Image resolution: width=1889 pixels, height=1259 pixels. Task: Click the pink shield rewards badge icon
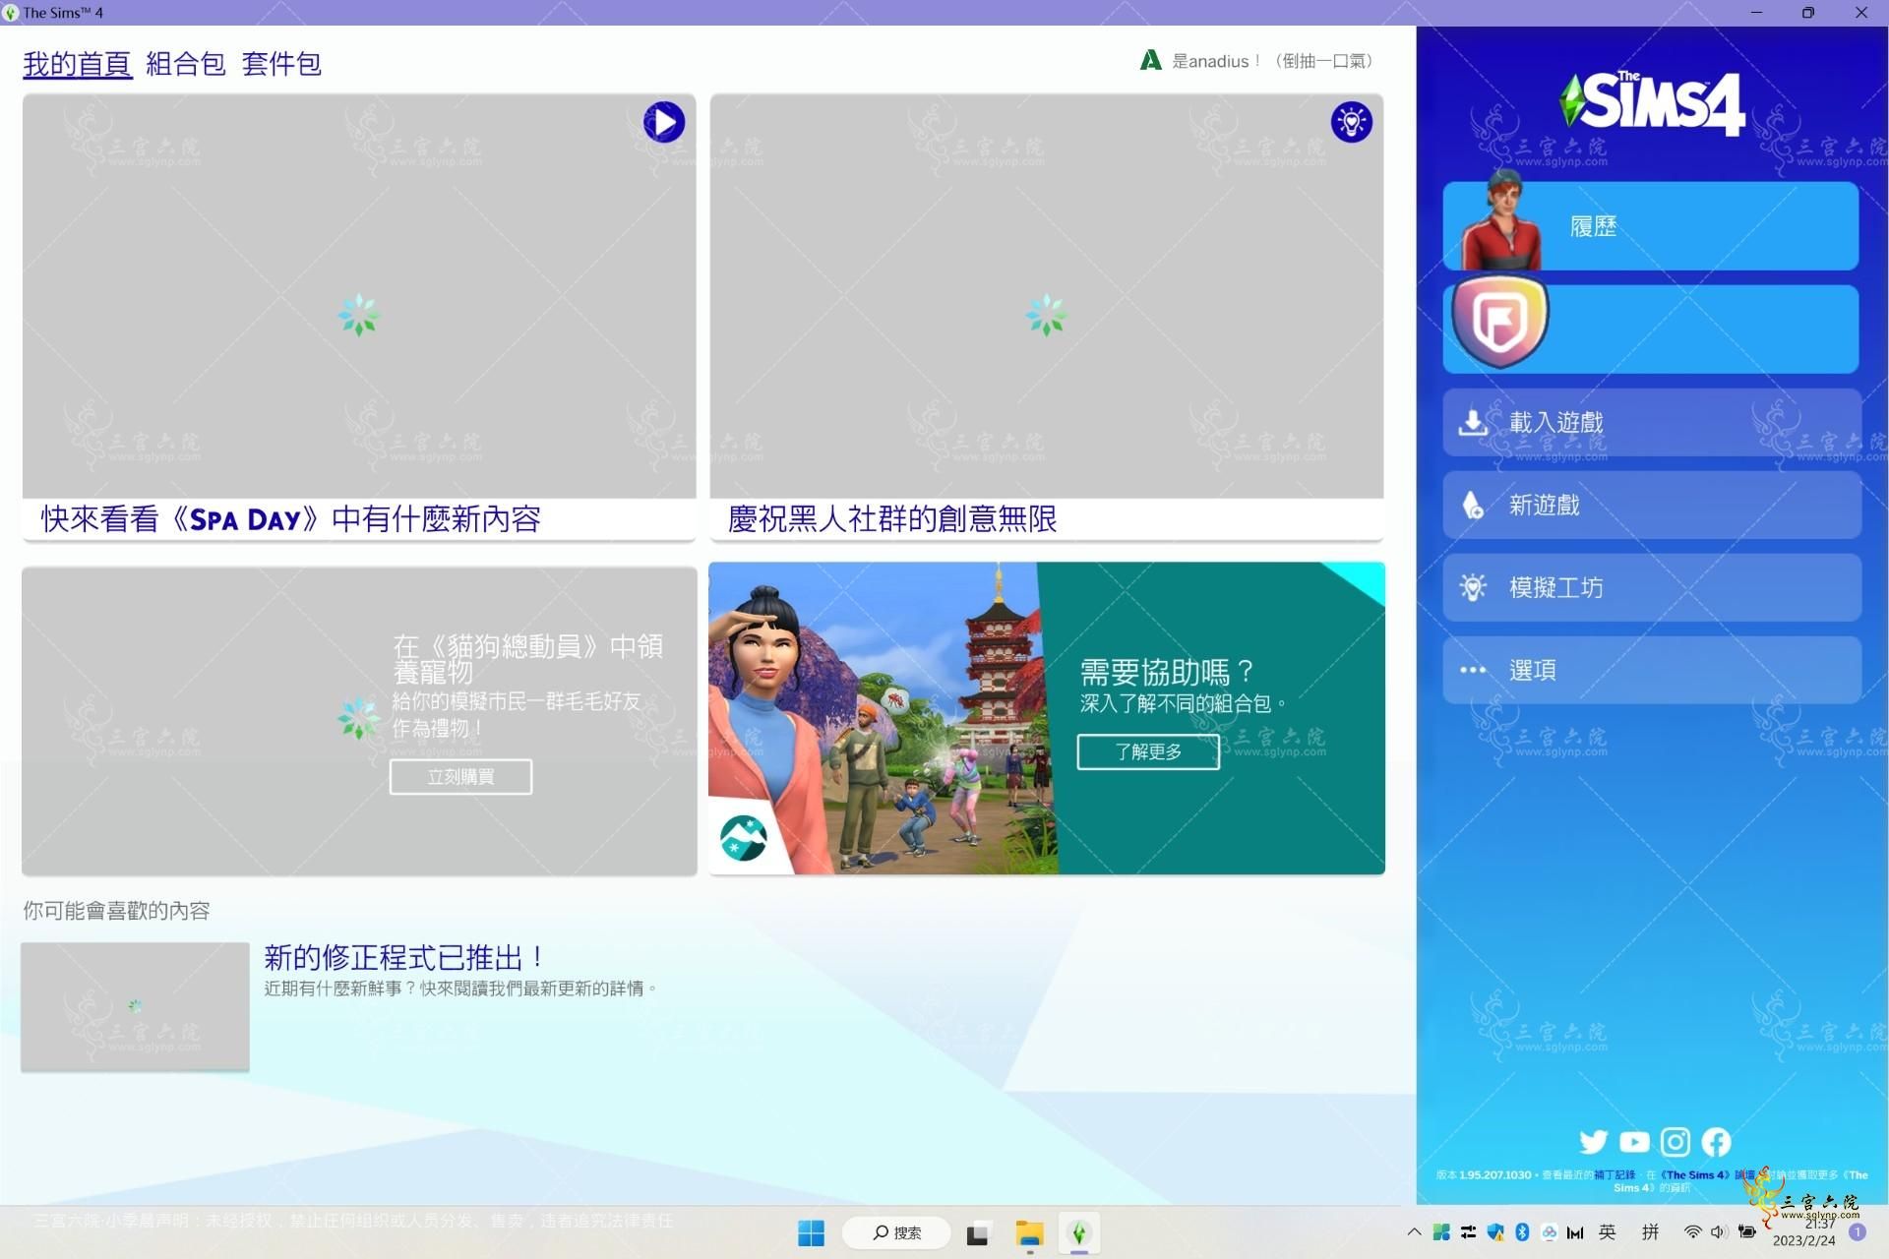pos(1499,322)
